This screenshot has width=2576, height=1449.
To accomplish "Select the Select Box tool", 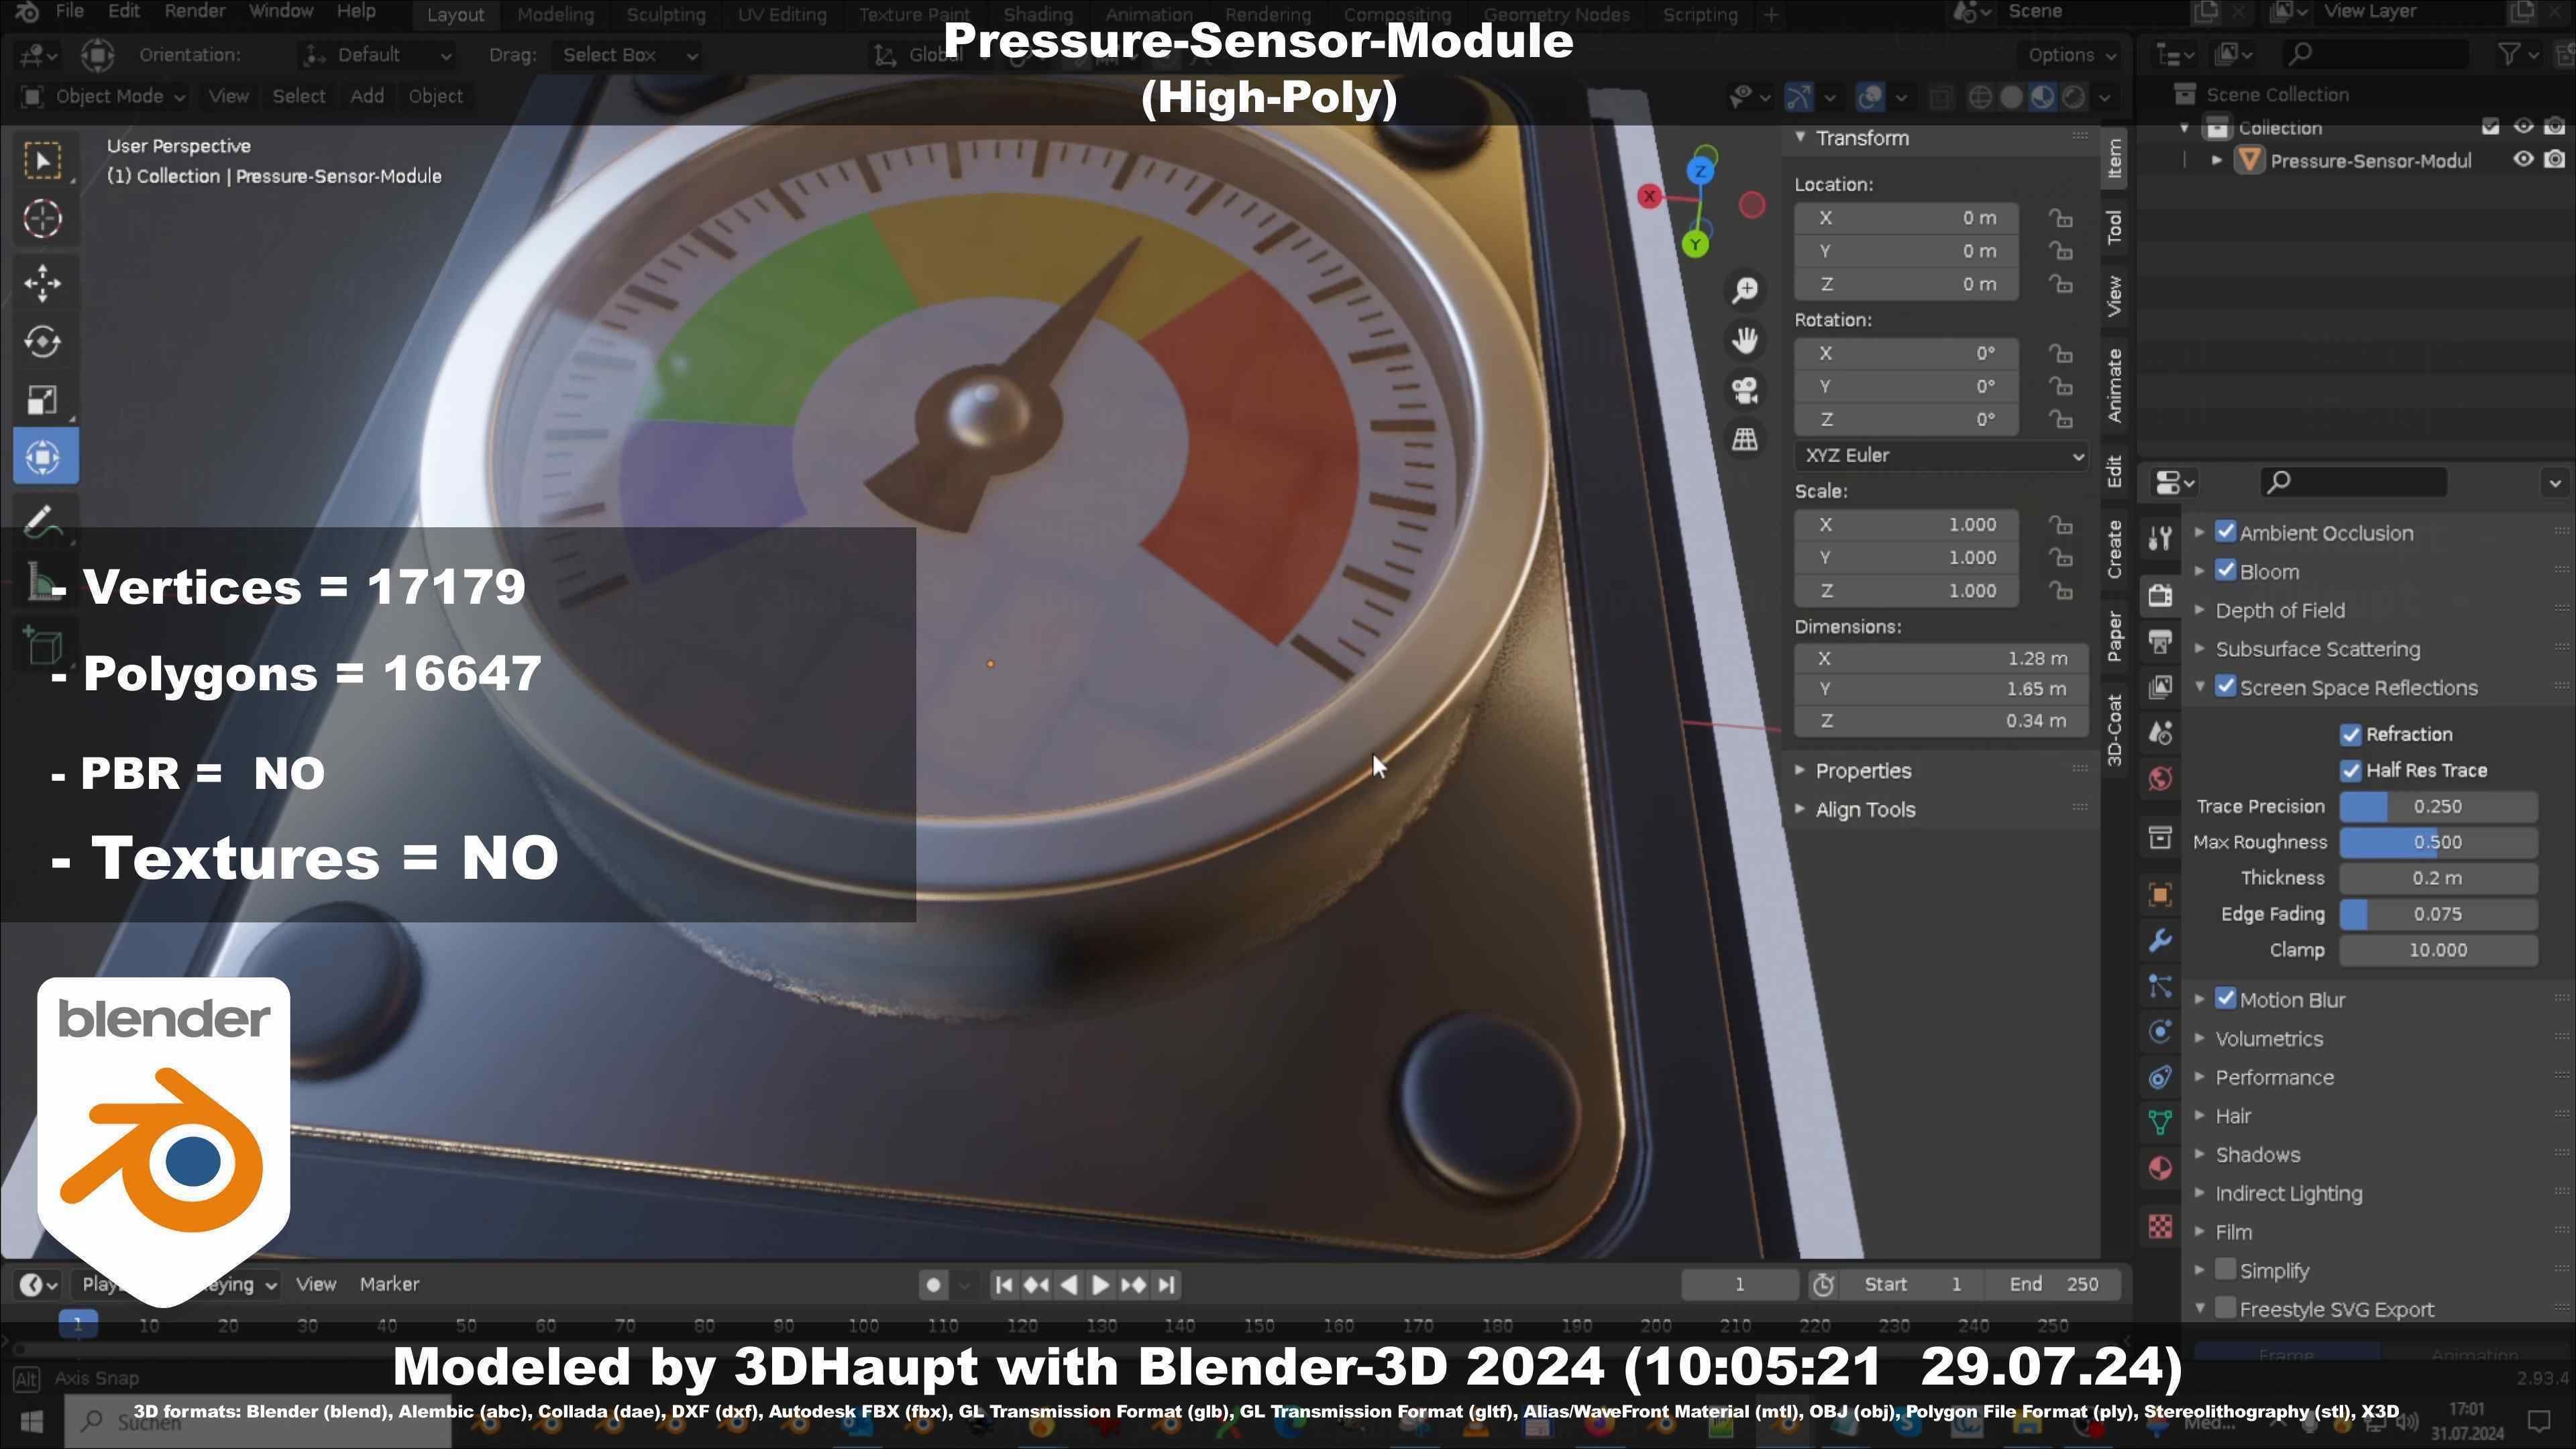I will [43, 160].
